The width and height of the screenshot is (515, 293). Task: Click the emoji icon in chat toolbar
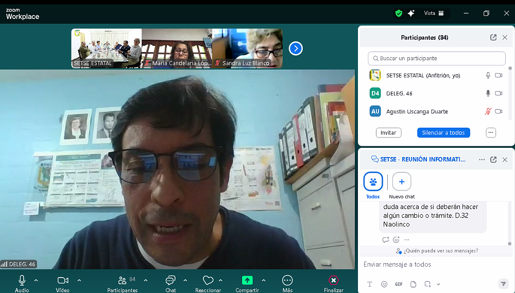click(384, 284)
